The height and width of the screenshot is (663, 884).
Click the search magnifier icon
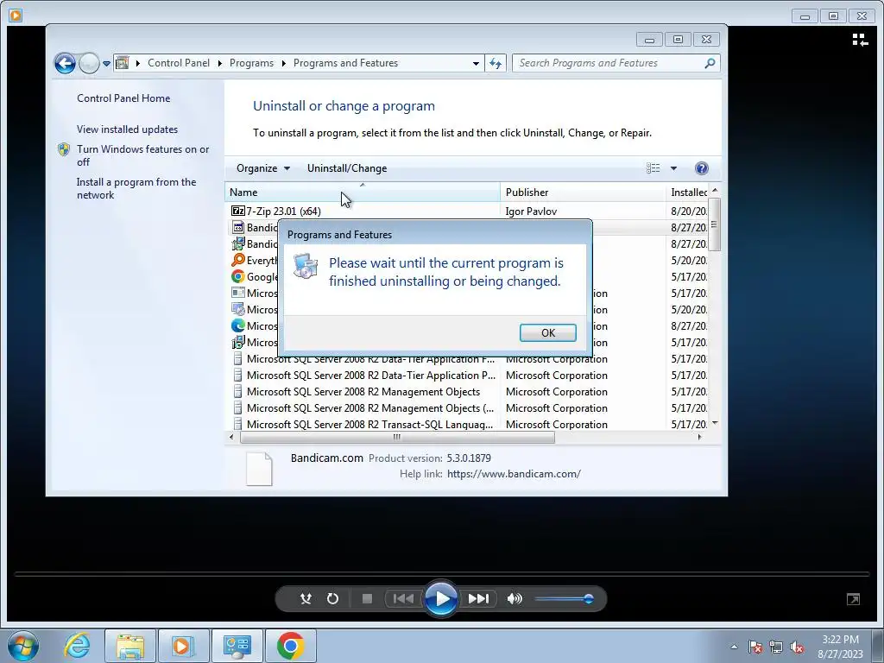pyautogui.click(x=710, y=63)
